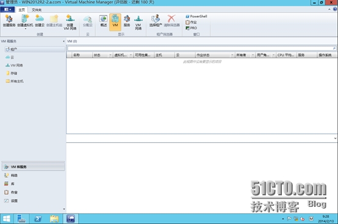338x224 pixels.
Task: Open 作业 (Jobs) window from ribbon
Action: point(191,22)
